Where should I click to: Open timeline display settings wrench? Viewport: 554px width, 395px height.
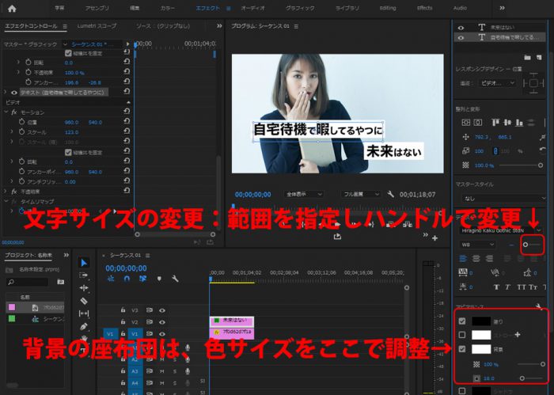tap(175, 279)
